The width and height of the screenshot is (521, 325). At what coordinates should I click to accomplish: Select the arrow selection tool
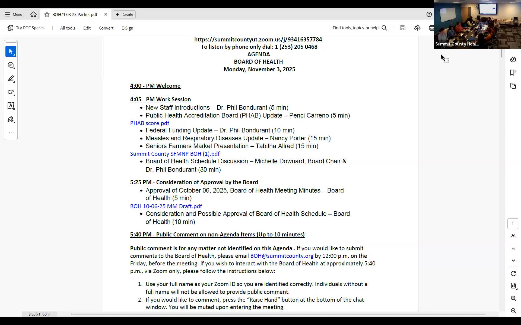11,51
